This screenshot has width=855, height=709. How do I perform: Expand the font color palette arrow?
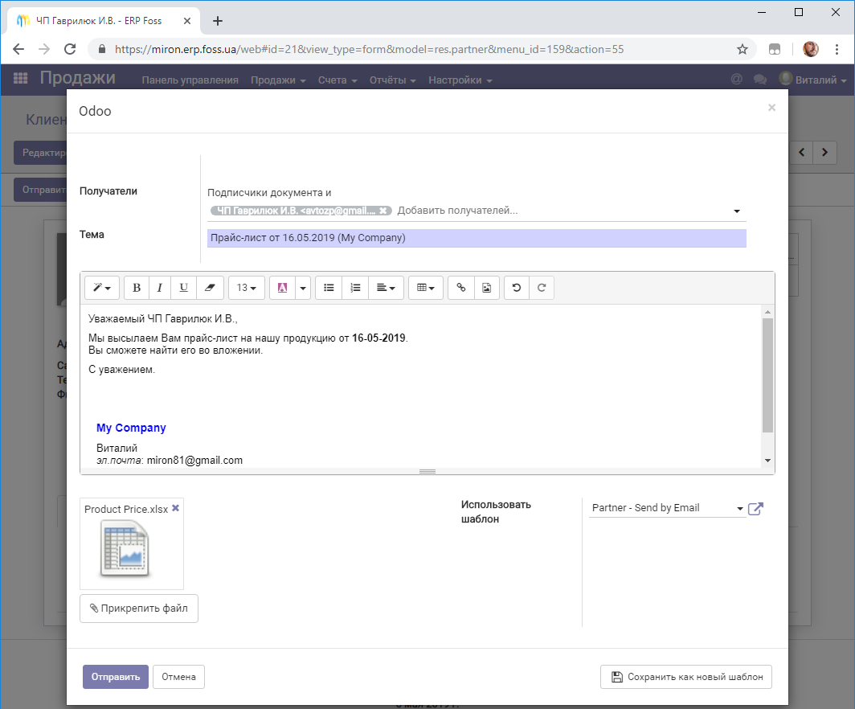point(303,288)
